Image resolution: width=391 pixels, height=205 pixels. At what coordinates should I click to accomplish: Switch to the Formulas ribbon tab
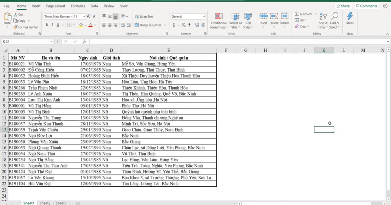78,6
